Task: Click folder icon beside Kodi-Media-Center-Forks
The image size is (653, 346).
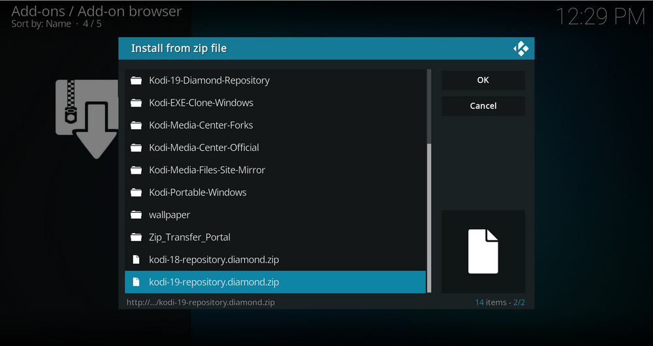Action: [x=136, y=125]
